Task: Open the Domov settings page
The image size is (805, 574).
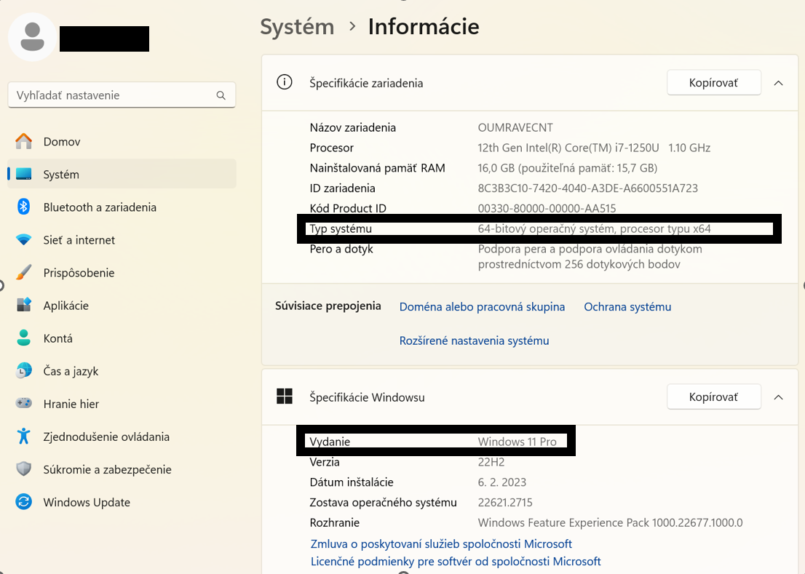Action: tap(122, 142)
